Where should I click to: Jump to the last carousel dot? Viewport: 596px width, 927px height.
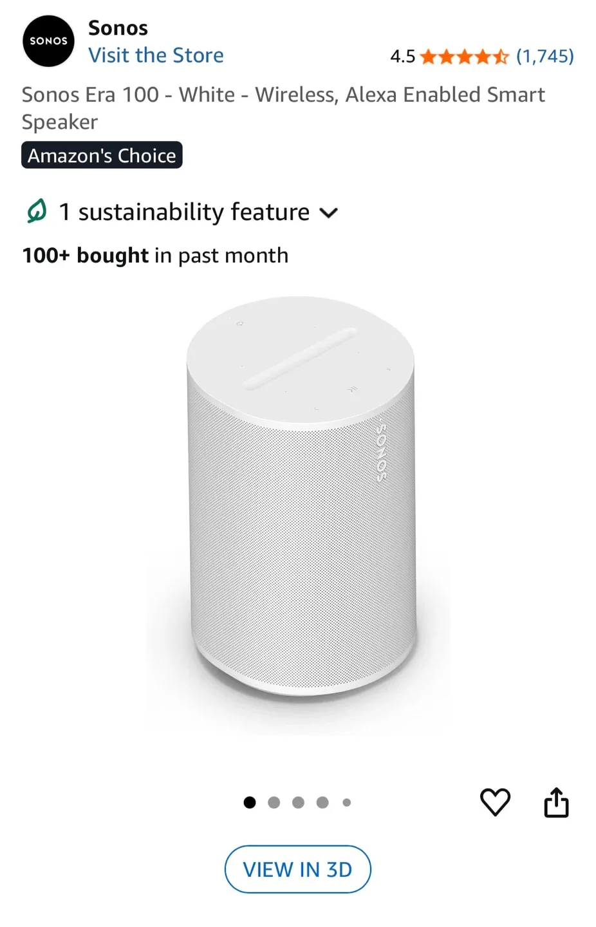pos(346,802)
